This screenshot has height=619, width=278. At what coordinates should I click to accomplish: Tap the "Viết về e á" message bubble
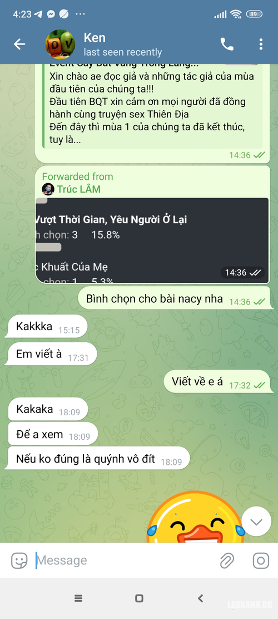click(219, 382)
